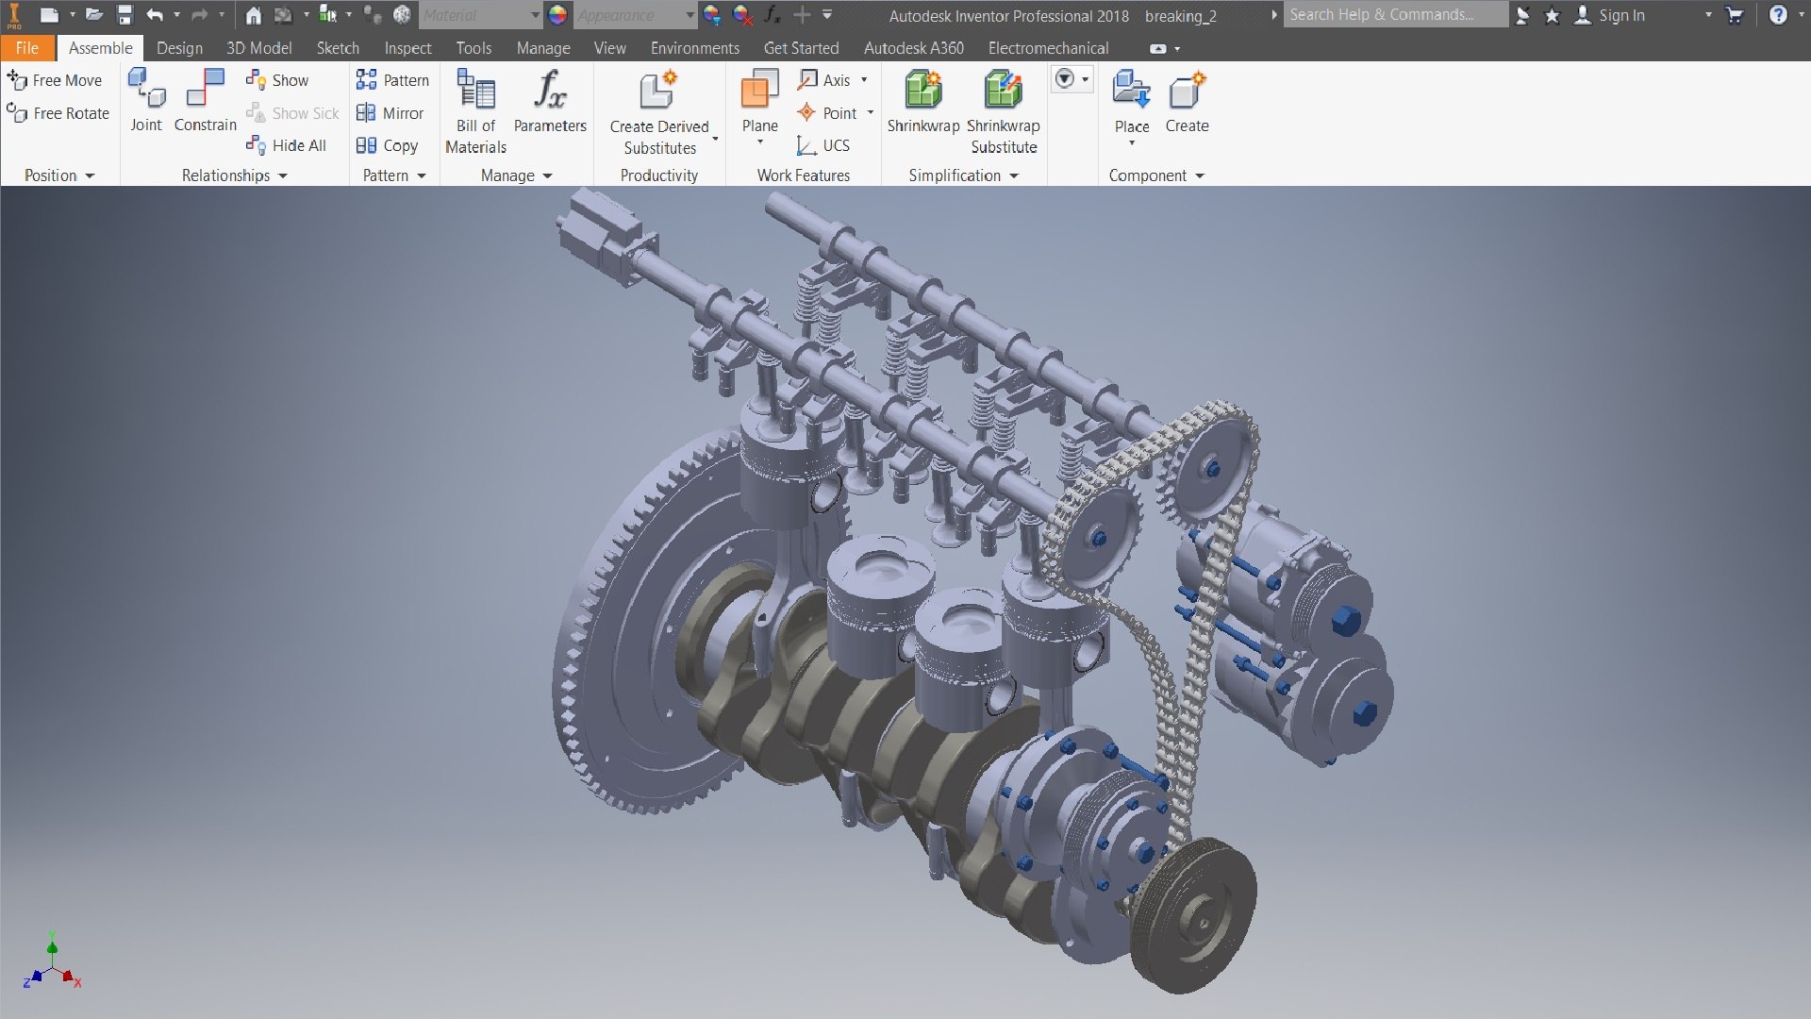
Task: Switch to the 3D Model tab
Action: click(x=258, y=48)
